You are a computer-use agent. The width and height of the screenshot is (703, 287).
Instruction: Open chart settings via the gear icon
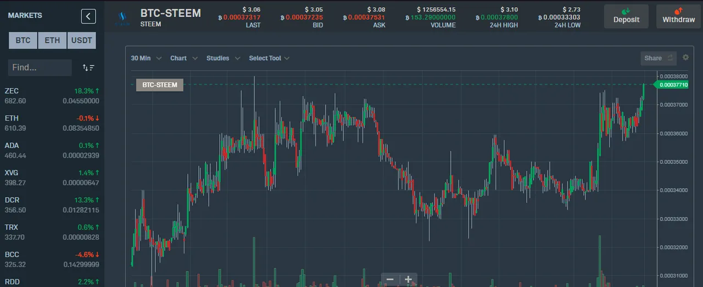coord(685,57)
